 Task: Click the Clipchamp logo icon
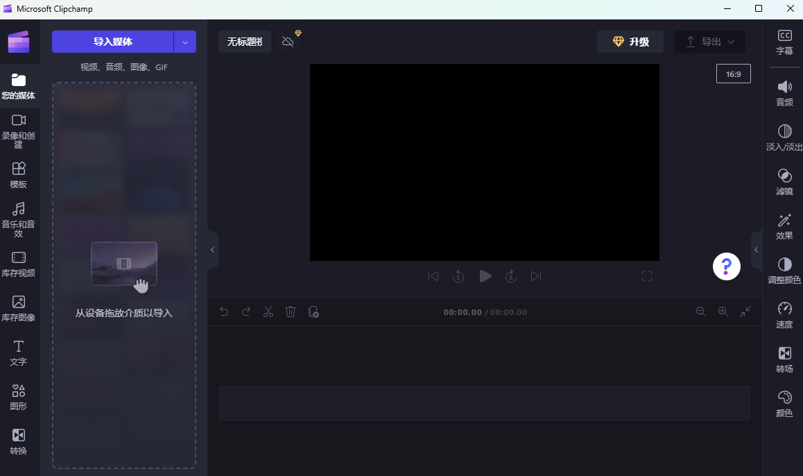tap(19, 42)
